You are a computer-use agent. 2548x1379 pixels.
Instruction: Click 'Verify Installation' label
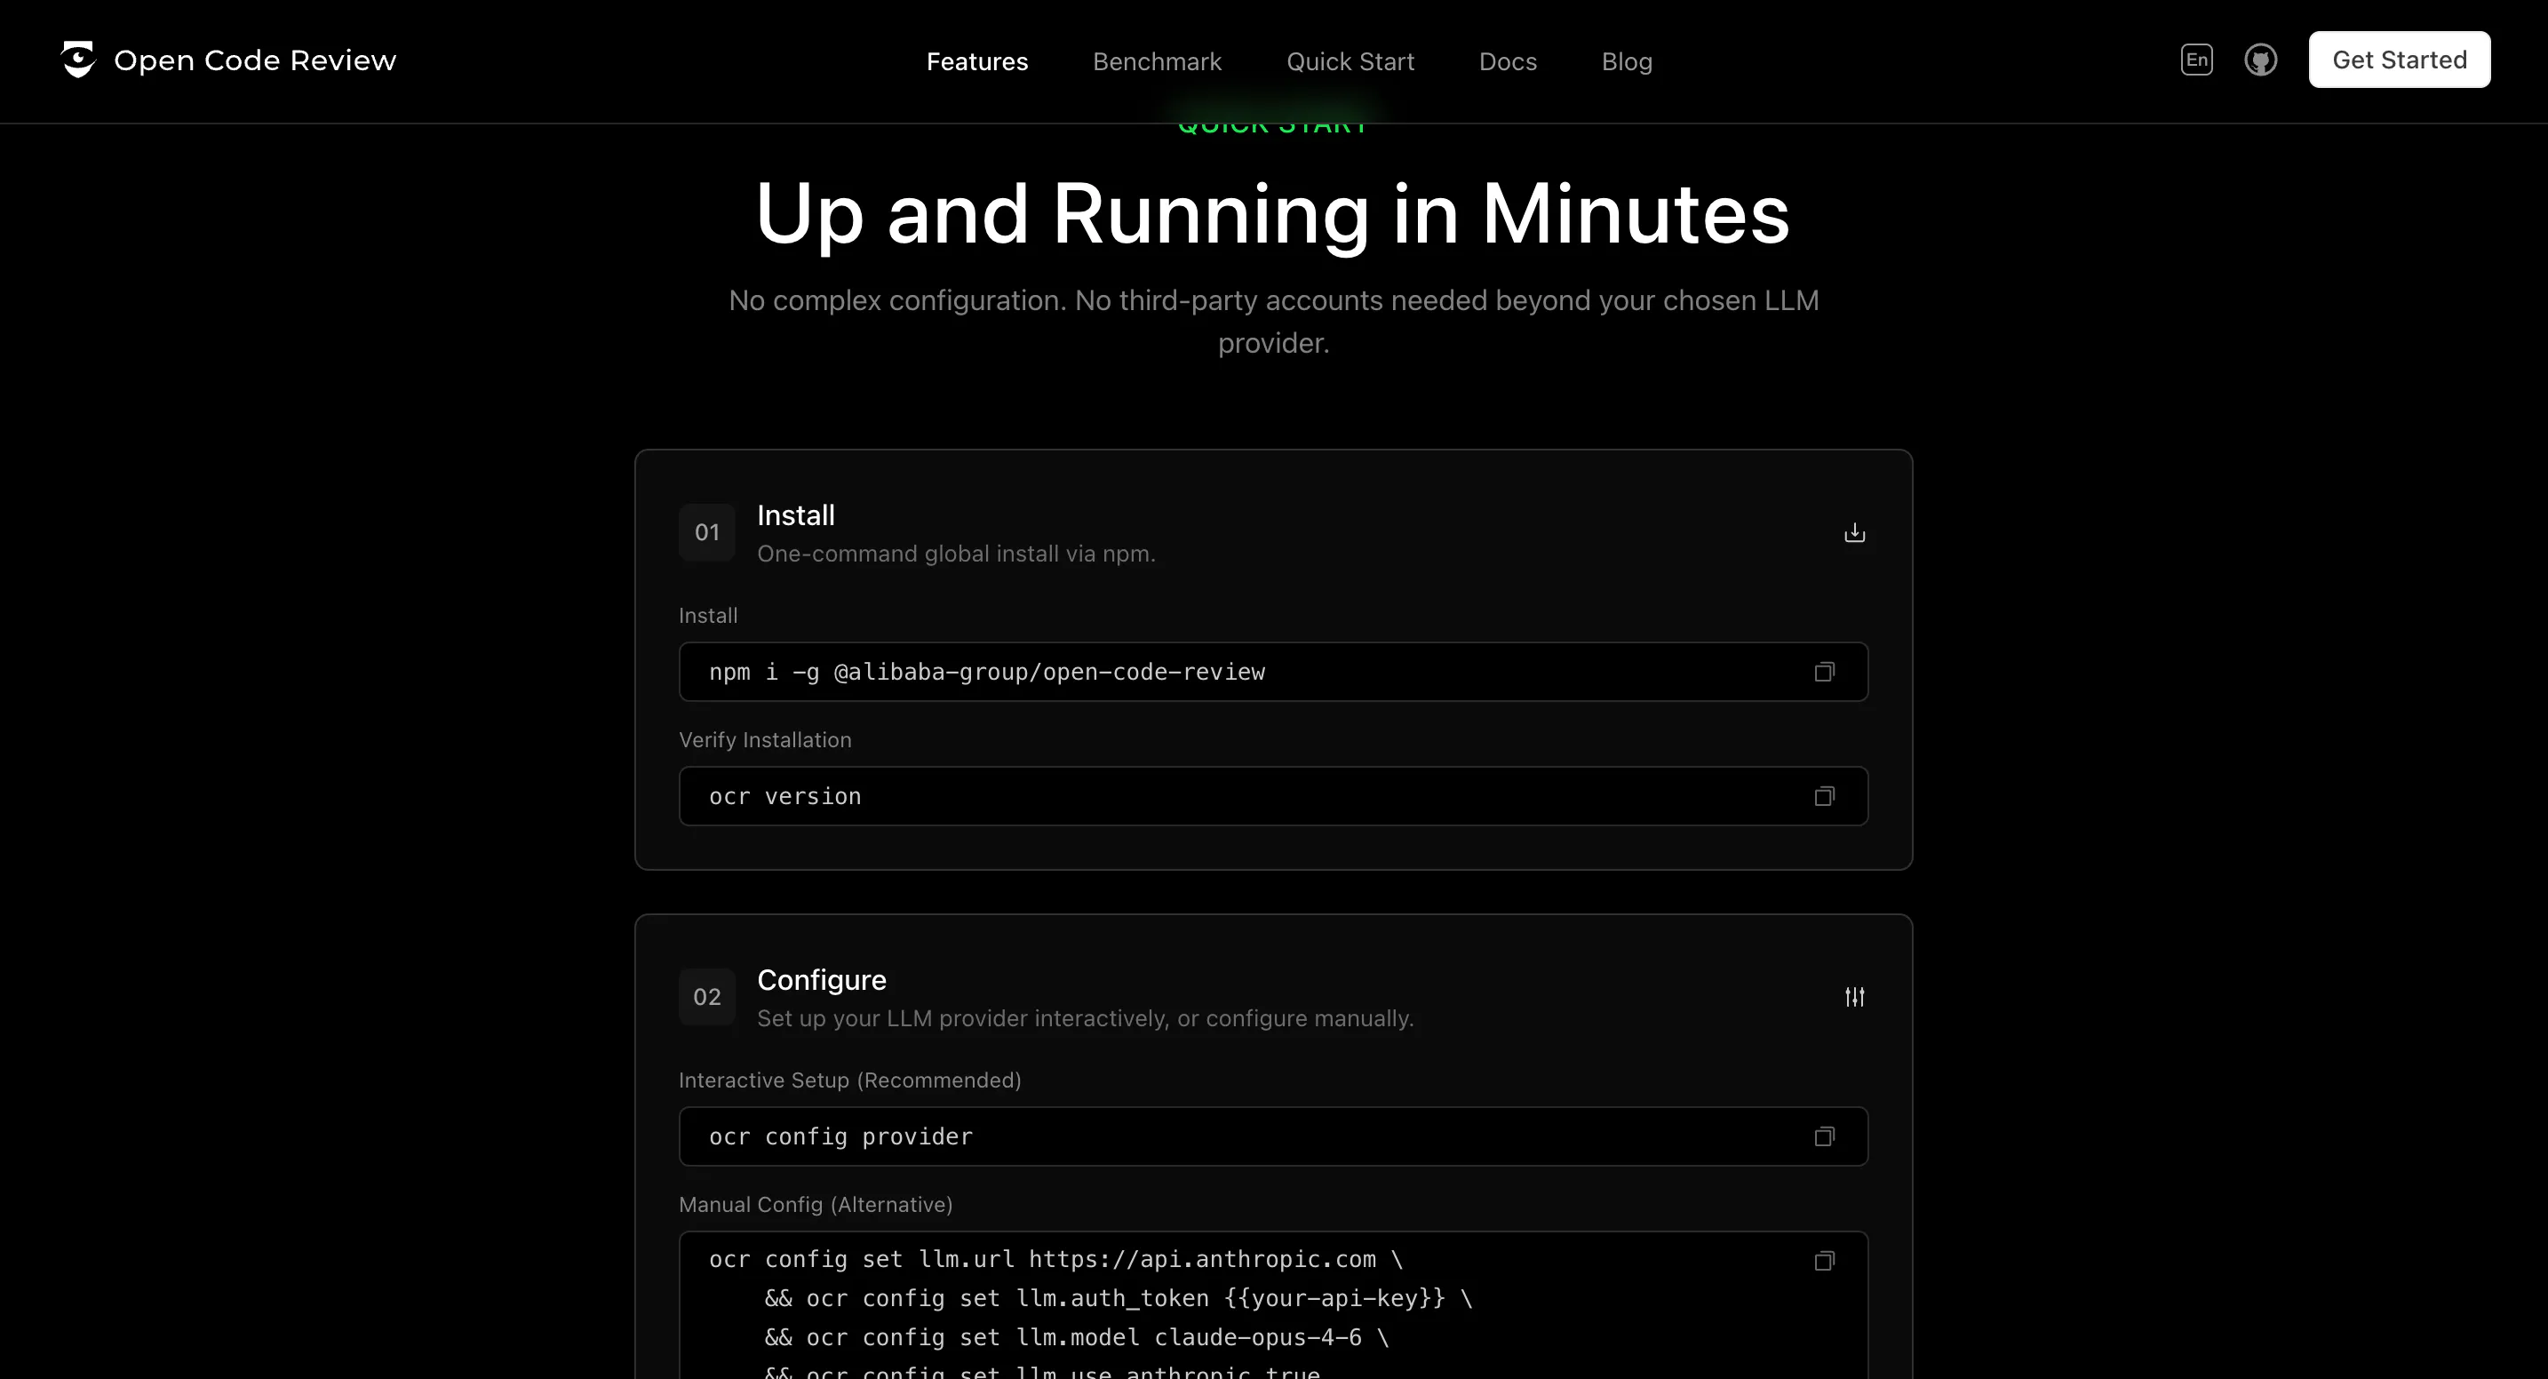pyautogui.click(x=765, y=740)
